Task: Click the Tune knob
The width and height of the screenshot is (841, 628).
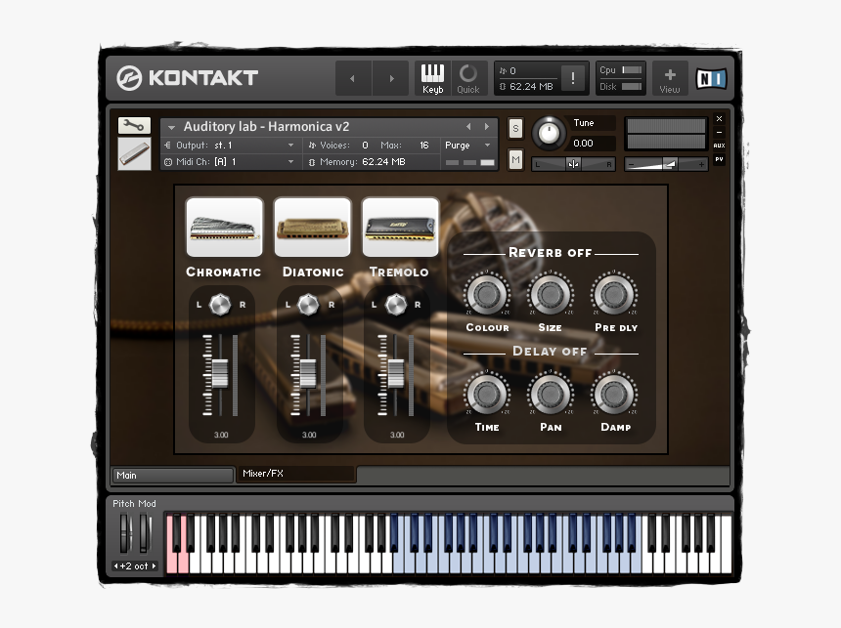Action: 549,133
